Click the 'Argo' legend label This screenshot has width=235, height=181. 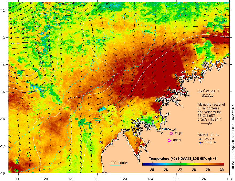(178, 133)
